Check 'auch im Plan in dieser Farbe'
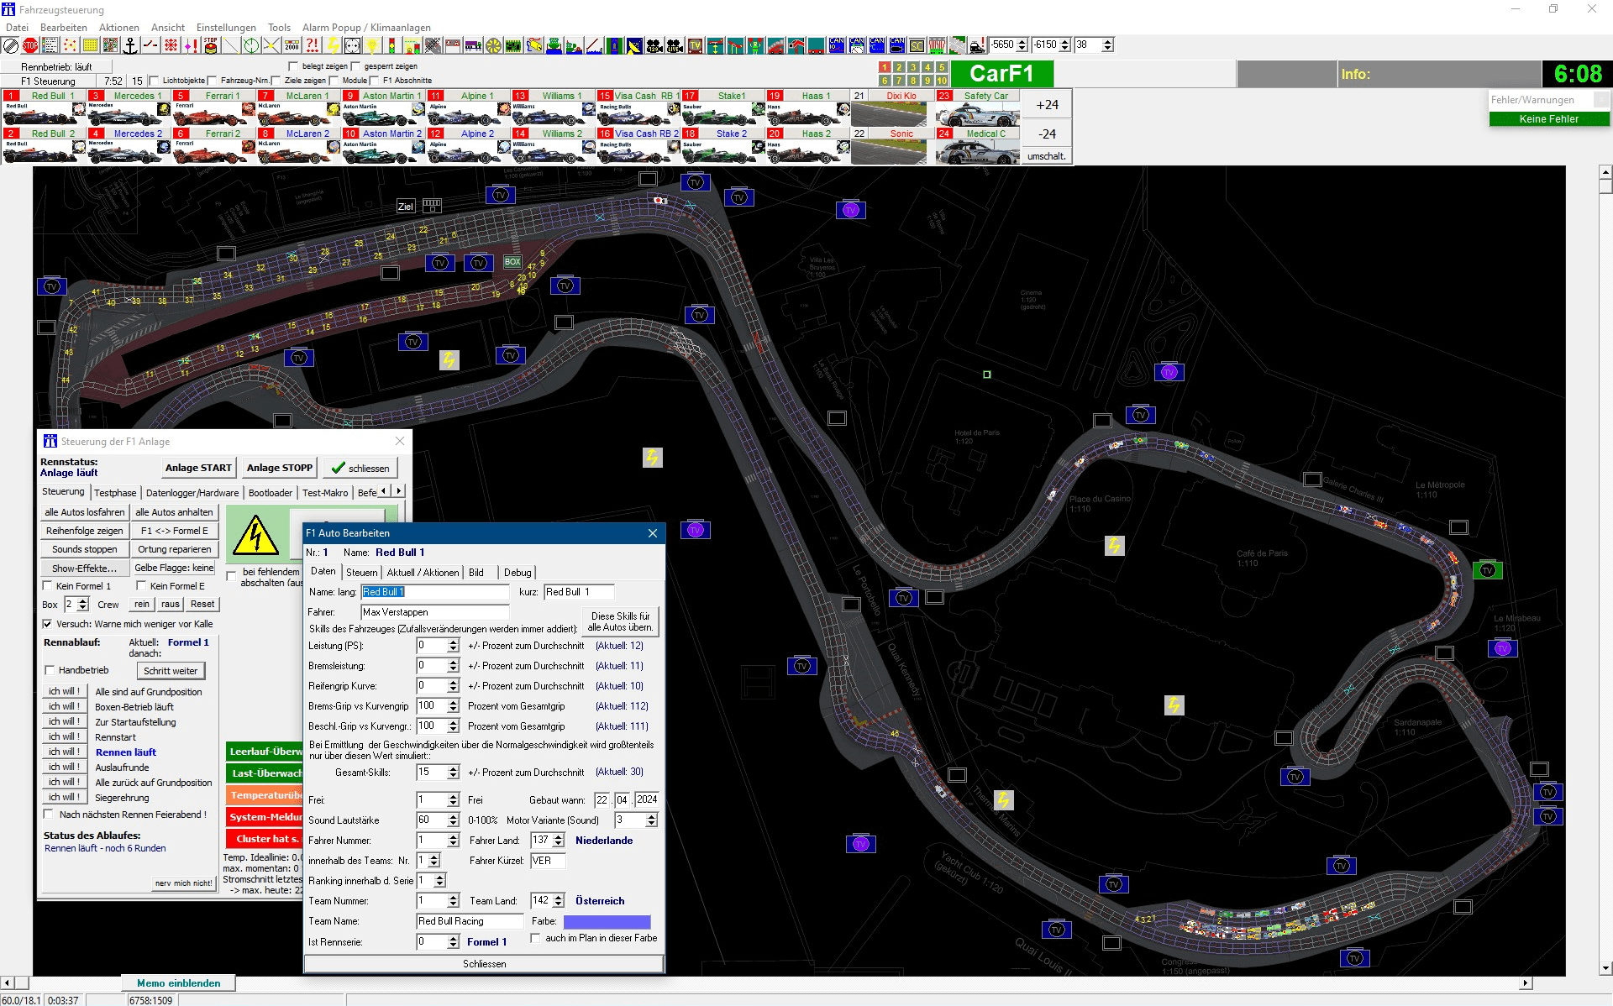1613x1006 pixels. point(535,938)
